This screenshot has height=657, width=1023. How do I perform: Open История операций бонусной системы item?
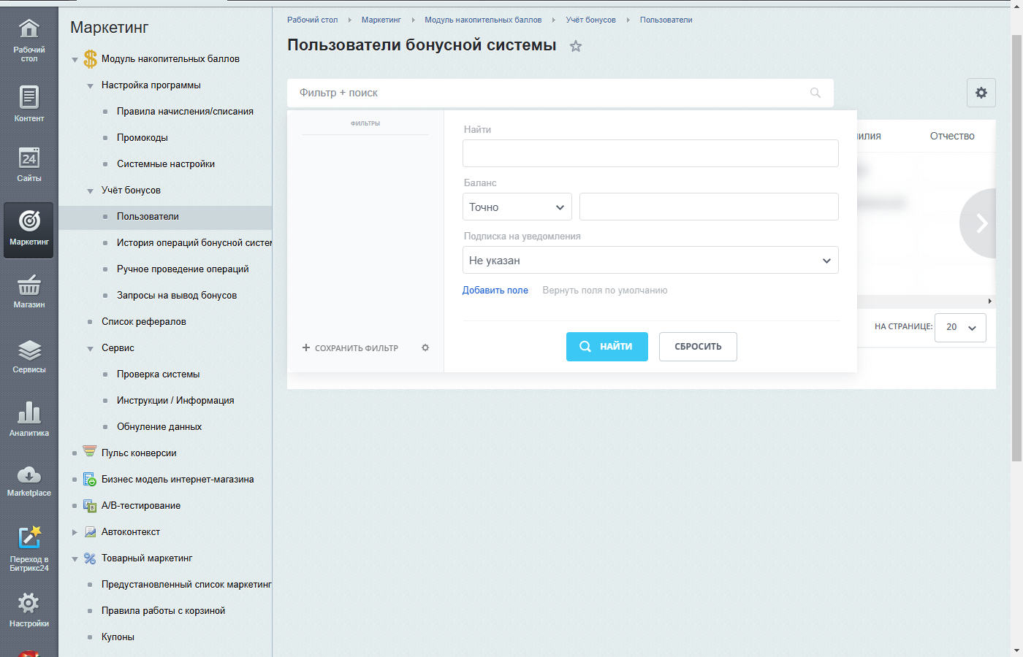pos(194,242)
